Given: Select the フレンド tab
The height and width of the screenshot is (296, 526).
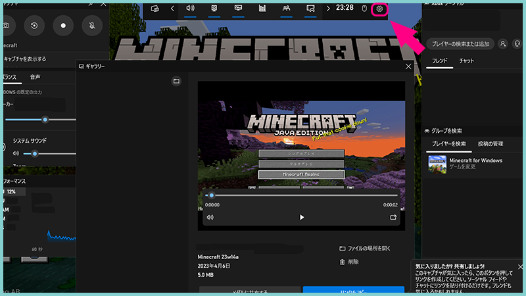Looking at the screenshot, I should click(439, 61).
